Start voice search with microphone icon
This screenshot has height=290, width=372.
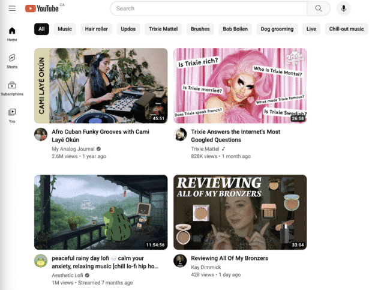coord(344,8)
